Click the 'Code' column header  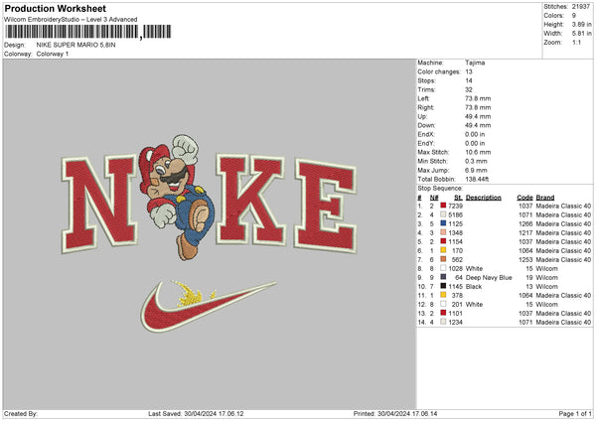[524, 198]
